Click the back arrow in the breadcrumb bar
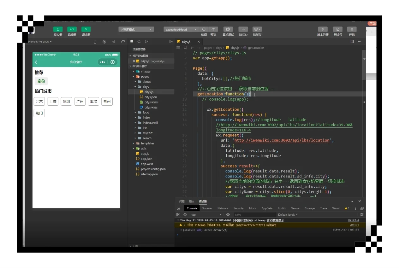 tap(192, 48)
